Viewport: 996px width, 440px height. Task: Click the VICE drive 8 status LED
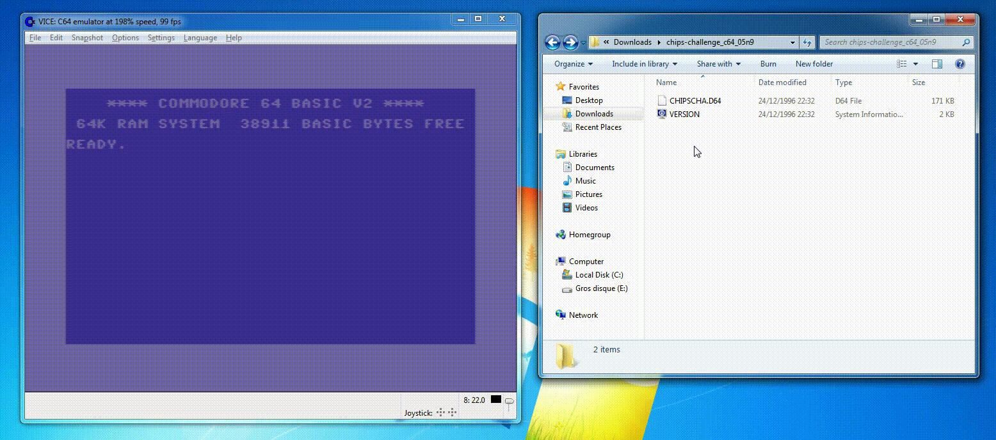click(x=495, y=400)
